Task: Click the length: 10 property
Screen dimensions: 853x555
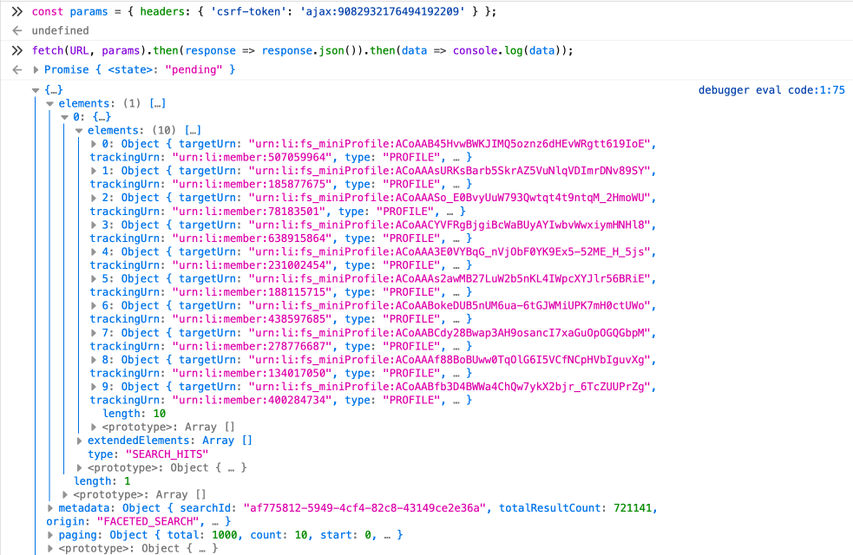Action: tap(135, 414)
